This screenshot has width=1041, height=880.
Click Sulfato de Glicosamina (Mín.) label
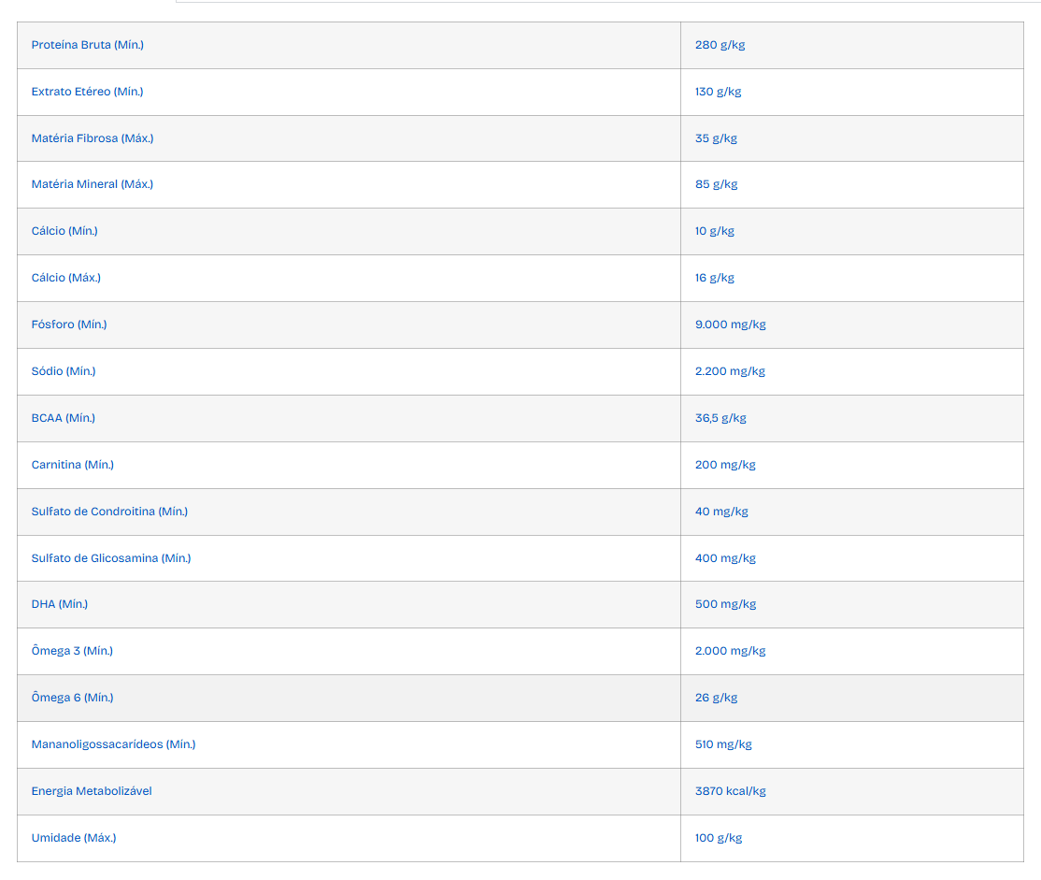coord(111,558)
